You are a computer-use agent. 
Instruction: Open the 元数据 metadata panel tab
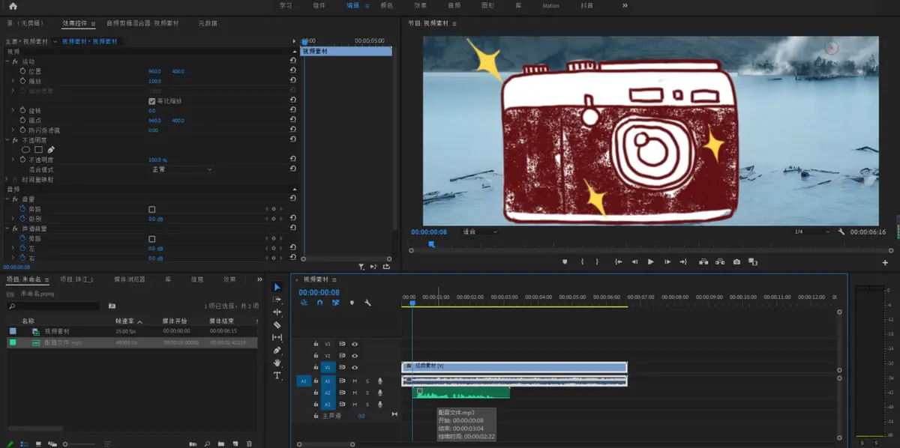coord(208,23)
